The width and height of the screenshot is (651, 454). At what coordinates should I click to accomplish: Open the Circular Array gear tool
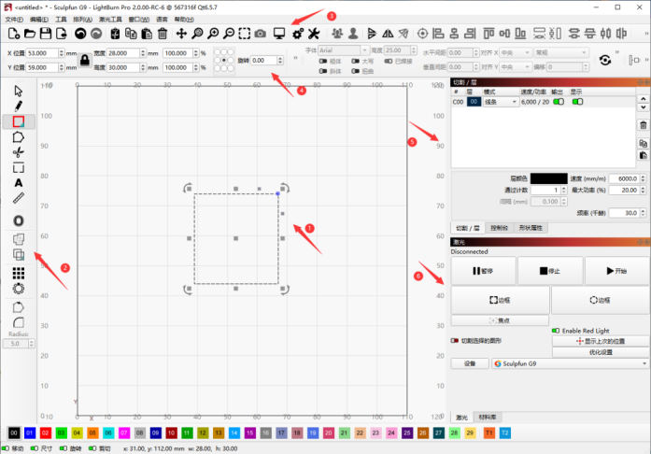pos(19,289)
